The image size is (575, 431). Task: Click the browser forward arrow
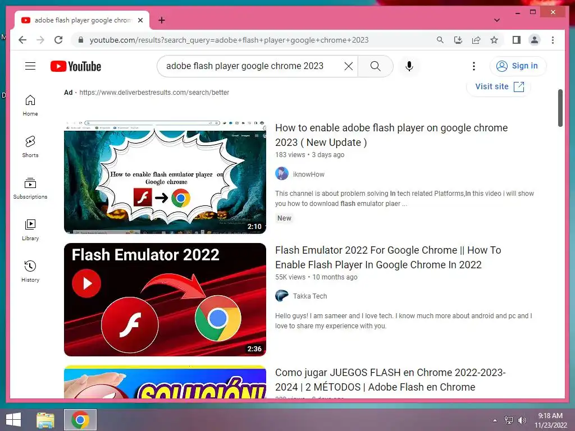tap(40, 40)
